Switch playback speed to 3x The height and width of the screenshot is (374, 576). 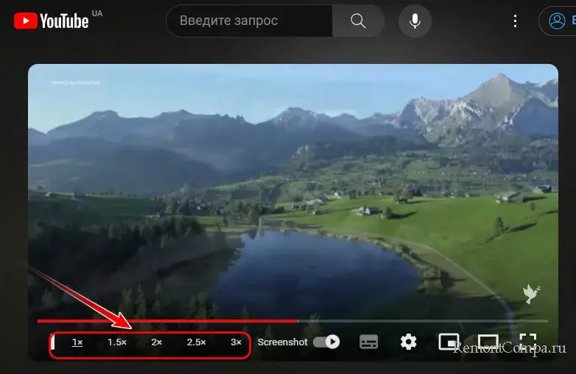[x=236, y=342]
